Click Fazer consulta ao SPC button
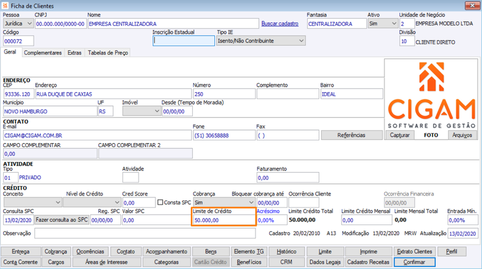The width and height of the screenshot is (482, 269). (x=62, y=220)
